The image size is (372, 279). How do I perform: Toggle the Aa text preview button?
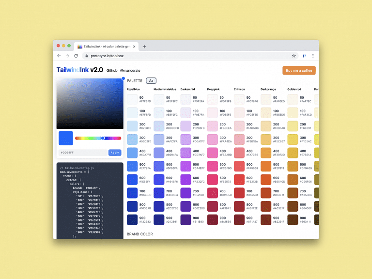(x=151, y=80)
